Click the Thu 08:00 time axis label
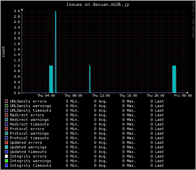The width and height of the screenshot is (196, 170). point(73,96)
